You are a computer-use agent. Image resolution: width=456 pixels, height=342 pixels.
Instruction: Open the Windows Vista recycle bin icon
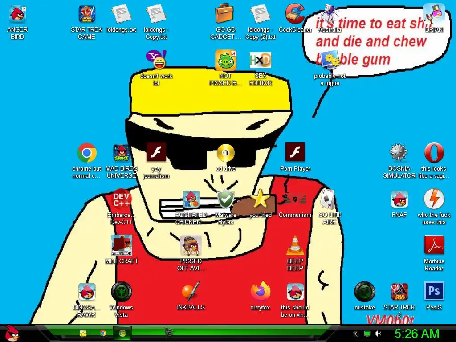[121, 292]
